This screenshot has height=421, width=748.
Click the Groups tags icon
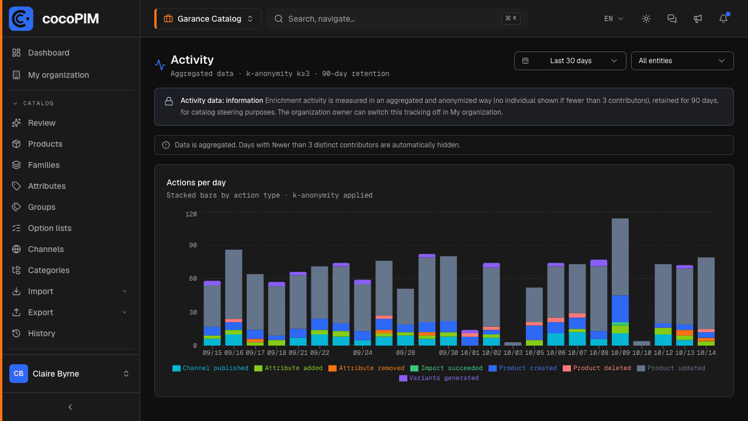(16, 207)
